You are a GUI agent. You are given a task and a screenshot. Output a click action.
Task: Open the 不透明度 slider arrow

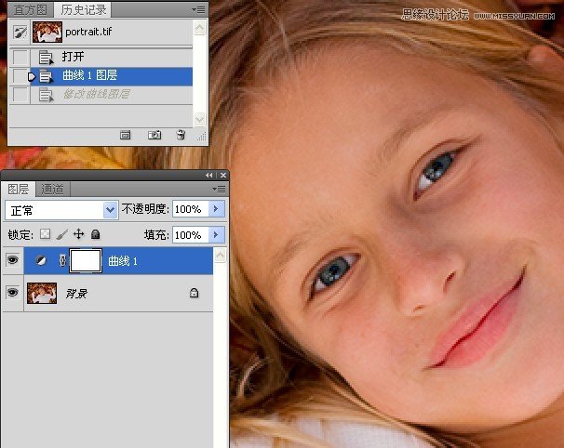pyautogui.click(x=217, y=209)
